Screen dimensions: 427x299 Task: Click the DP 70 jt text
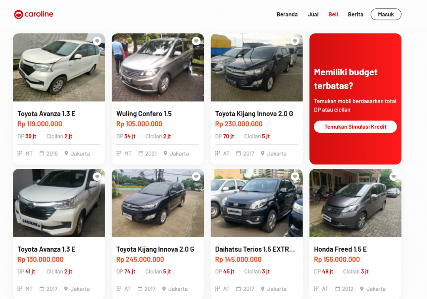pos(224,136)
